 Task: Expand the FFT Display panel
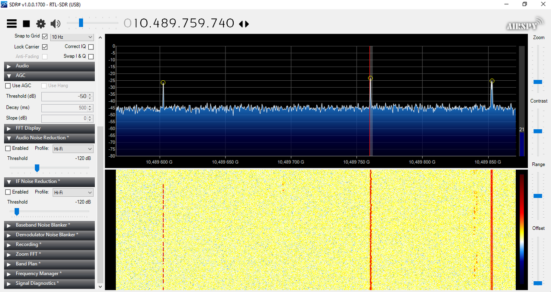[x=50, y=128]
